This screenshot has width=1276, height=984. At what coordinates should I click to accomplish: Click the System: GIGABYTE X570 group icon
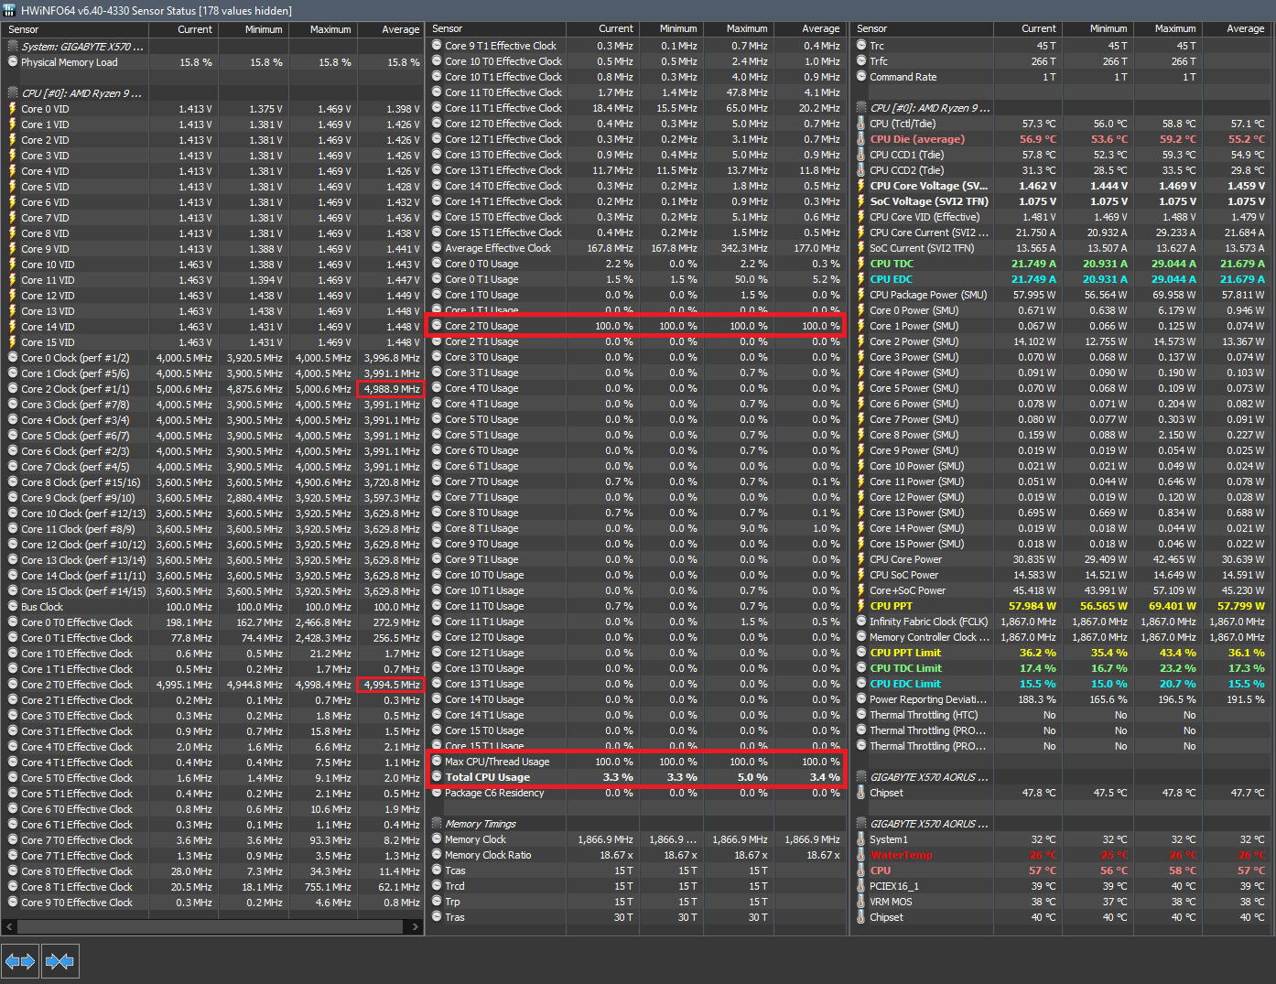coord(13,46)
